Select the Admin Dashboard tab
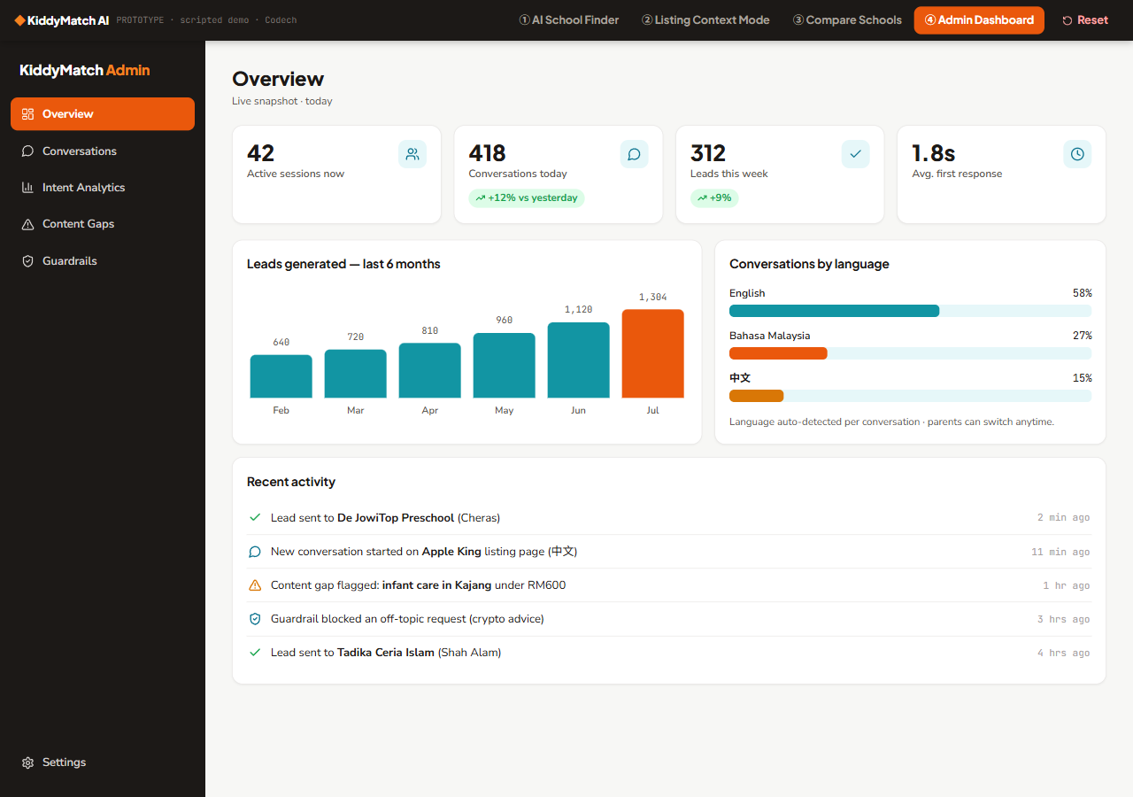The image size is (1133, 797). point(979,20)
